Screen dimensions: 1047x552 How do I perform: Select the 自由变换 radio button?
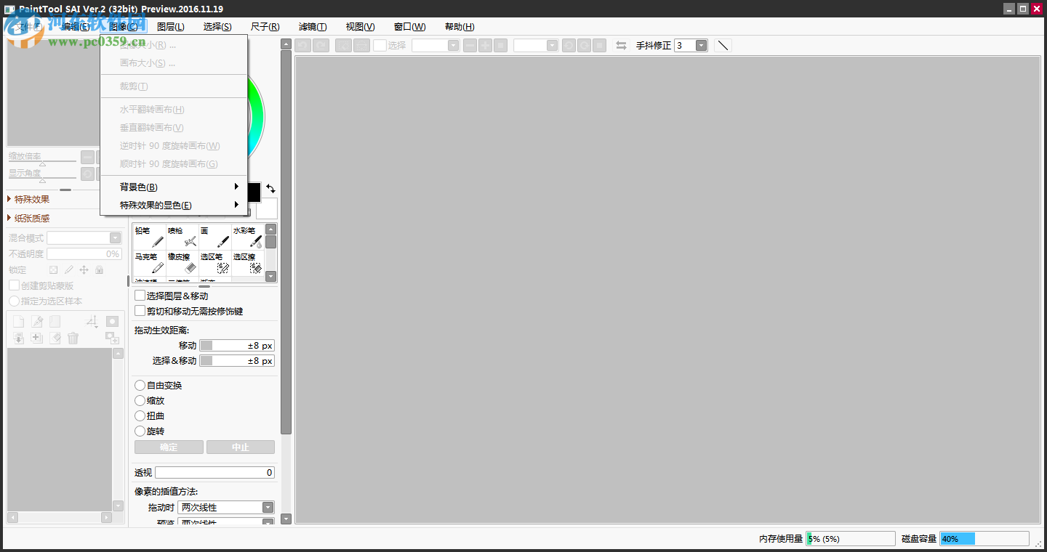click(x=140, y=385)
